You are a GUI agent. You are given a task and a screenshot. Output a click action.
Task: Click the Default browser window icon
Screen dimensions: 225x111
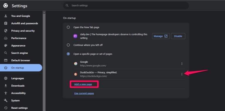coord(6,60)
